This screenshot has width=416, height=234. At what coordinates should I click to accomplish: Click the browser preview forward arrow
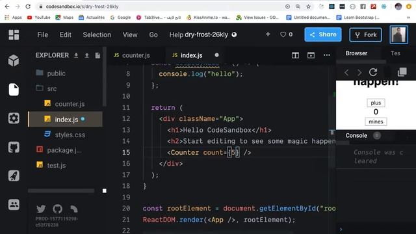(359, 72)
